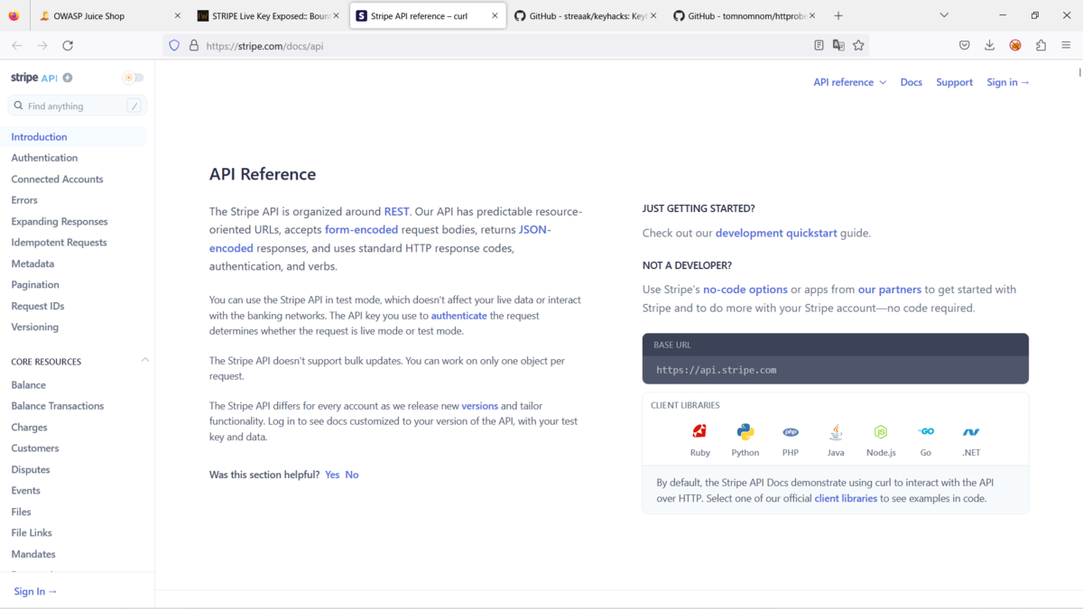The width and height of the screenshot is (1083, 609).
Task: Open Expanding Responses sidebar item
Action: (x=60, y=221)
